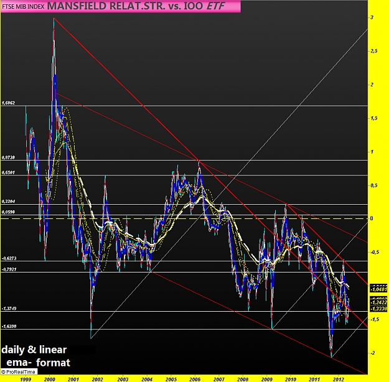Click the 0,0598 level label

tap(8, 212)
